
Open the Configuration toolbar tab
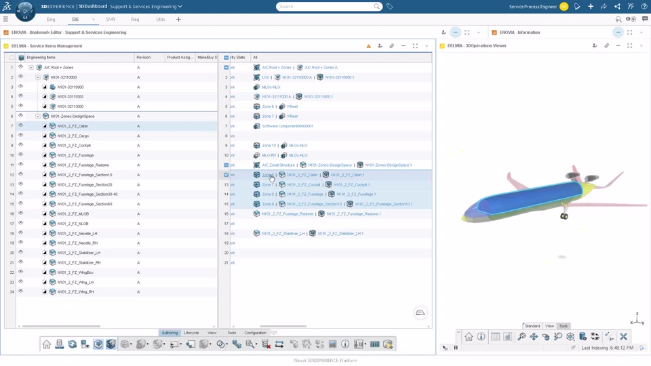click(x=255, y=333)
